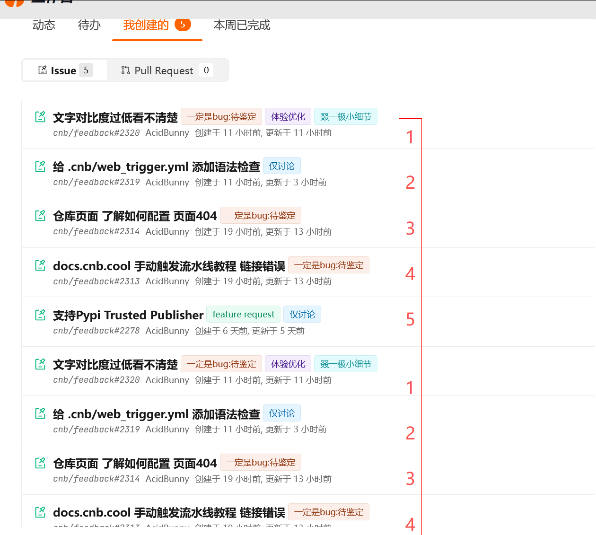Image resolution: width=596 pixels, height=535 pixels.
Task: Open the 本周已完成 tab
Action: click(242, 26)
